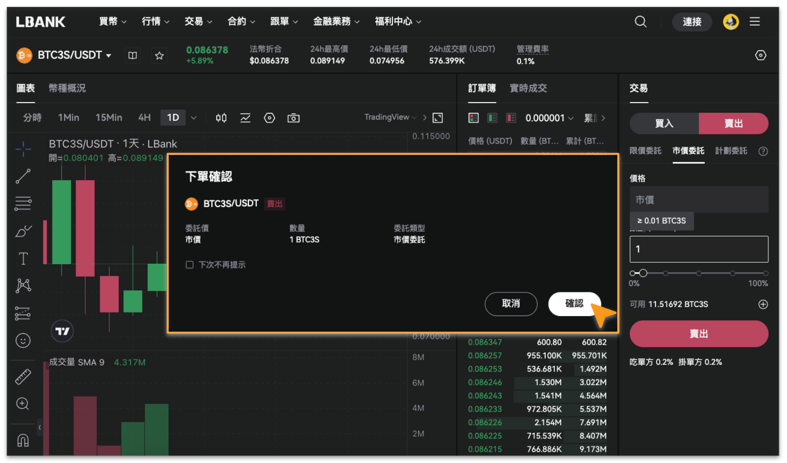Open the 合約 dropdown menu
This screenshot has height=463, width=787.
[x=241, y=22]
